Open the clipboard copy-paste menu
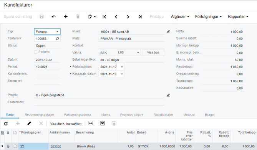The height and width of the screenshot is (150, 257). [92, 16]
